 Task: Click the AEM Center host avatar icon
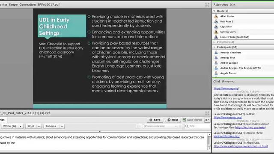pos(216,16)
